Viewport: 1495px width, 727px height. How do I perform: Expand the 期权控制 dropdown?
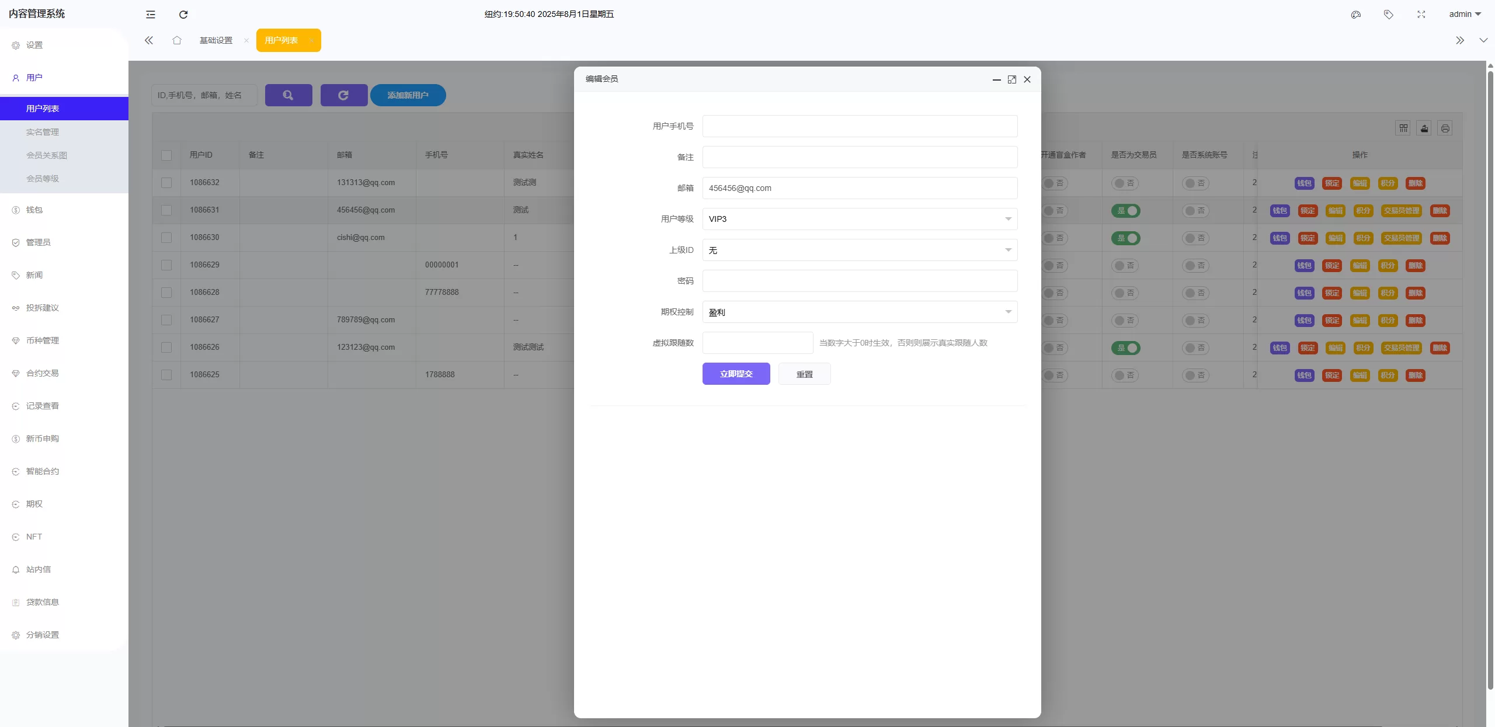click(860, 312)
